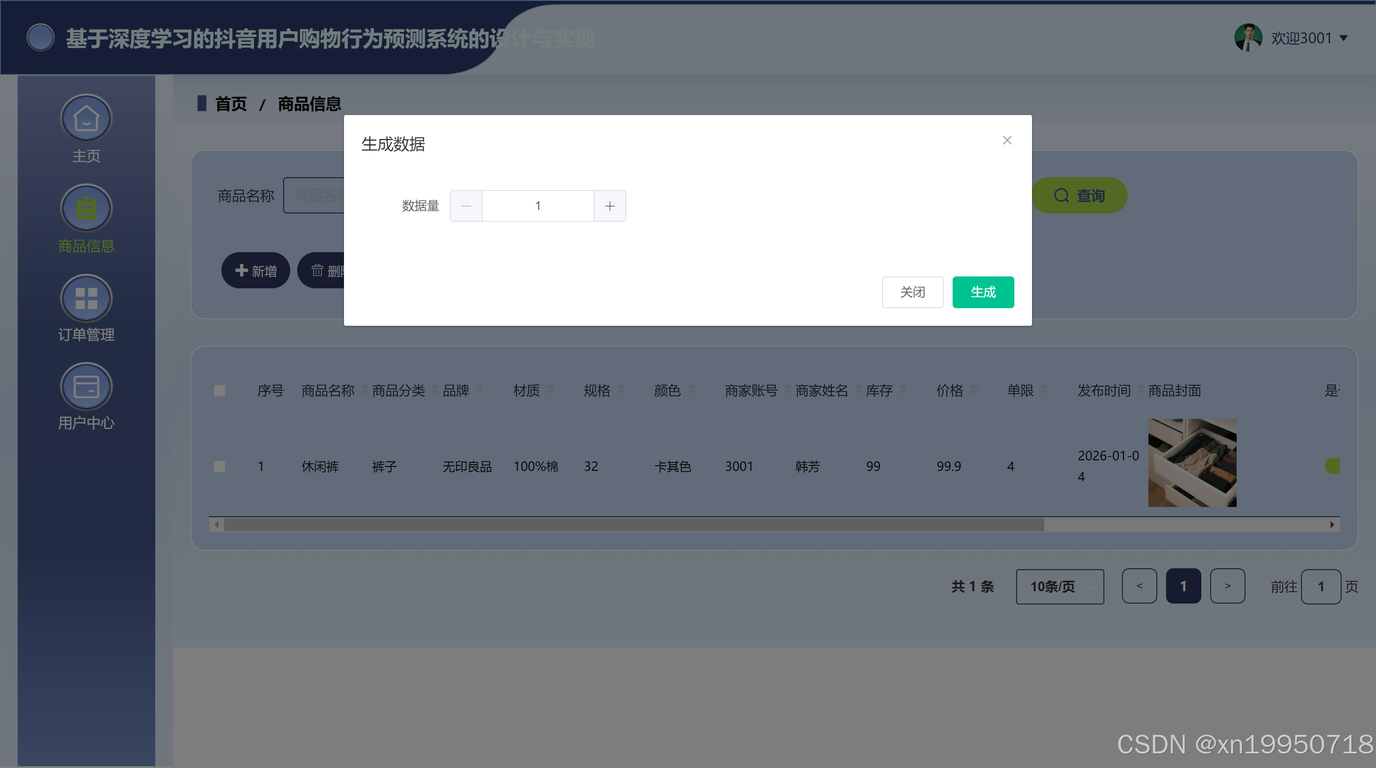
Task: Decrease 数据量 with the minus button
Action: 466,205
